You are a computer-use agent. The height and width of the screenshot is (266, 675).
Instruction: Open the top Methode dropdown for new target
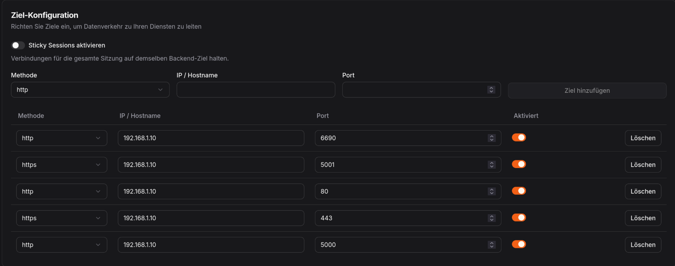coord(90,90)
